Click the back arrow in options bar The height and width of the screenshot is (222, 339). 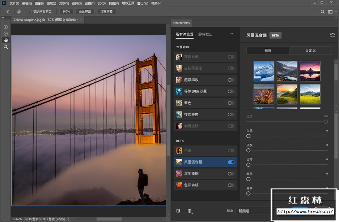pyautogui.click(x=8, y=12)
